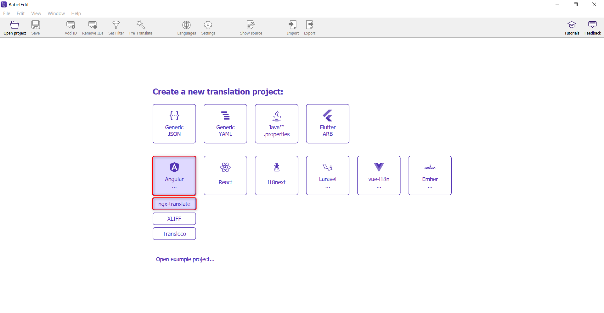Viewport: 604px width, 313px height.
Task: Open the File menu
Action: (x=7, y=13)
